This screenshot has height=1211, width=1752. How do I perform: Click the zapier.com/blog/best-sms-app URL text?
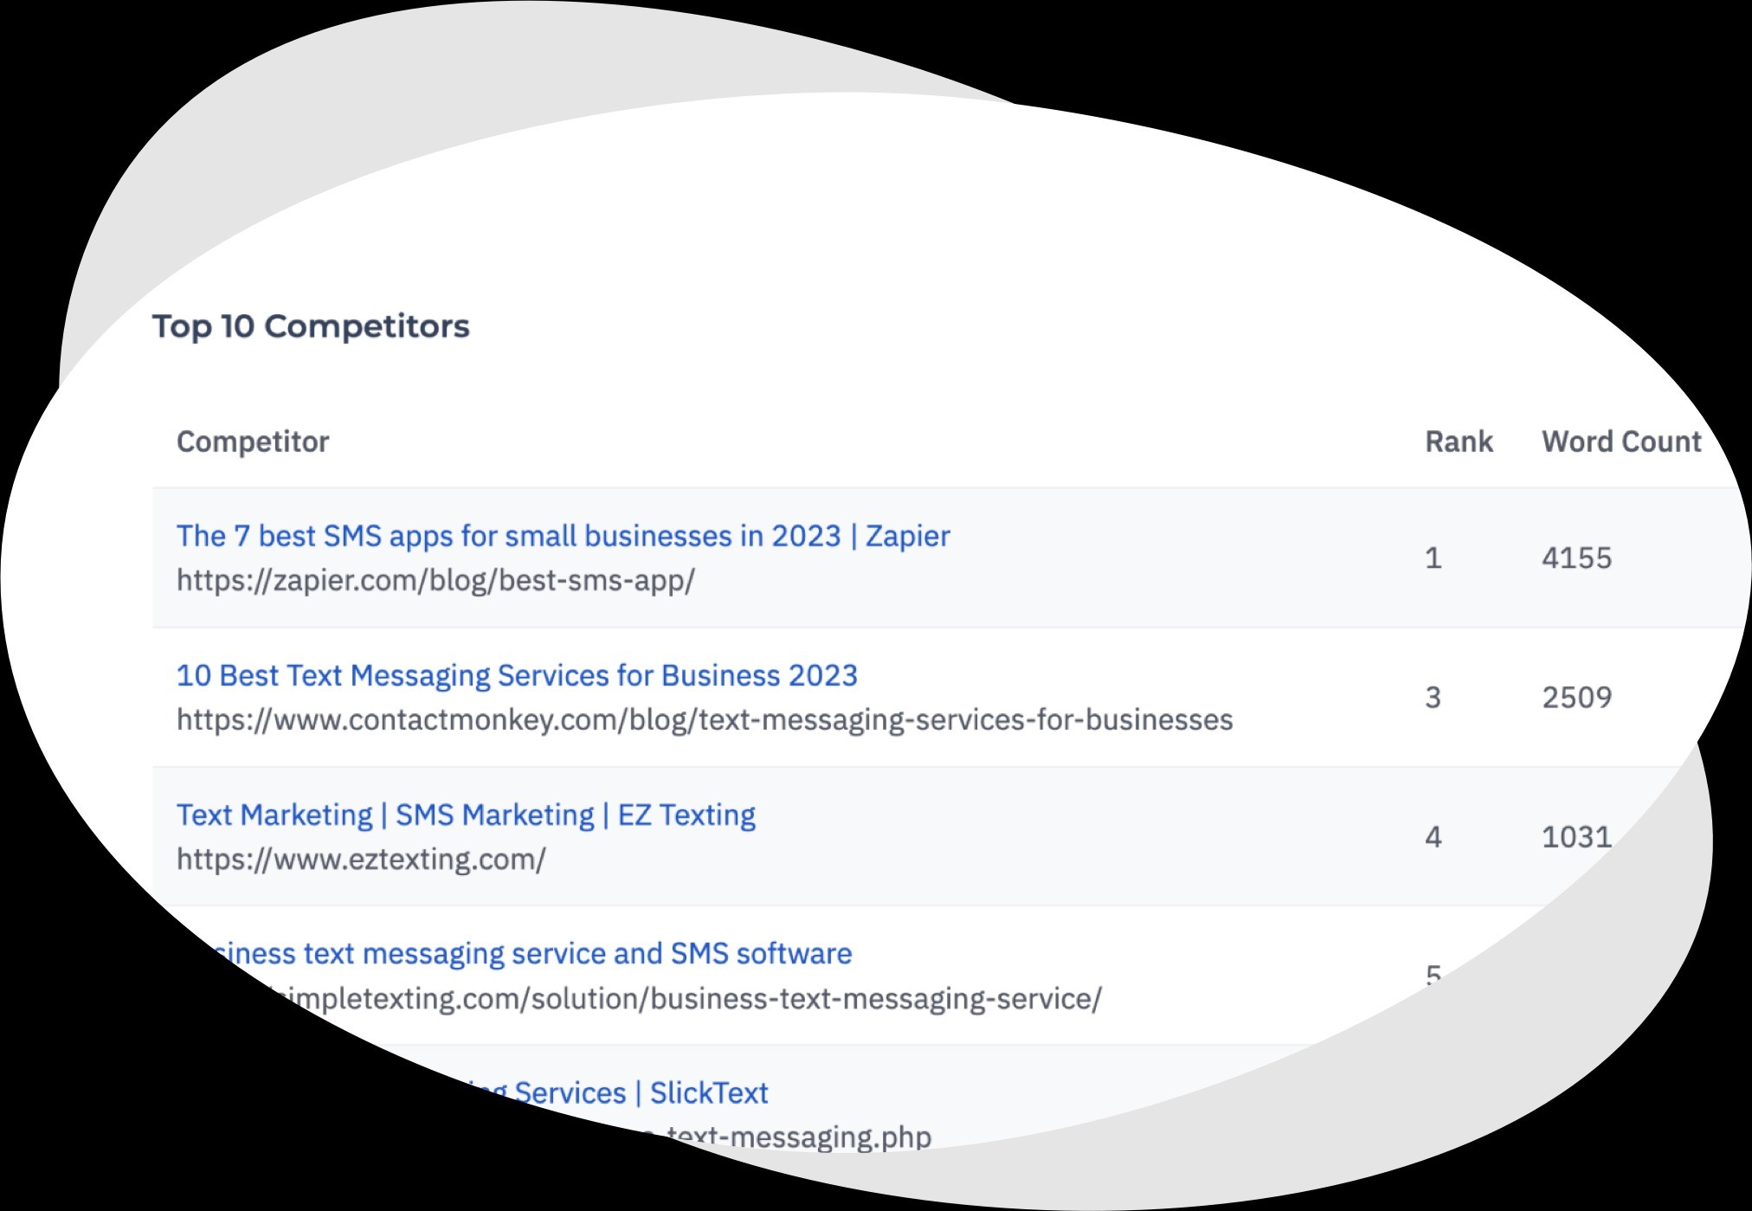coord(435,581)
